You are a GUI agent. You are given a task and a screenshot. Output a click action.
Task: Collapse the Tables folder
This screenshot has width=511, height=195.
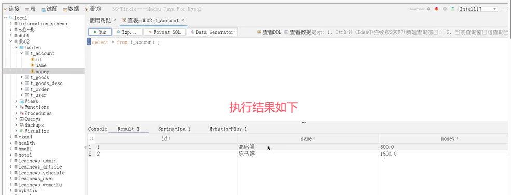pyautogui.click(x=16, y=48)
